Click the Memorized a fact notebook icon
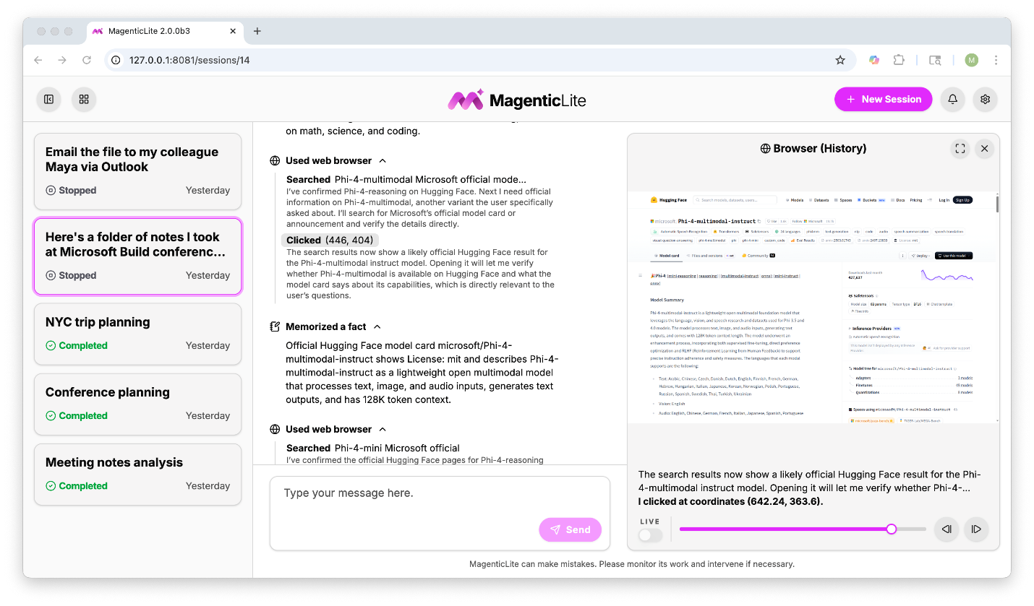The image size is (1034, 606). (x=275, y=327)
